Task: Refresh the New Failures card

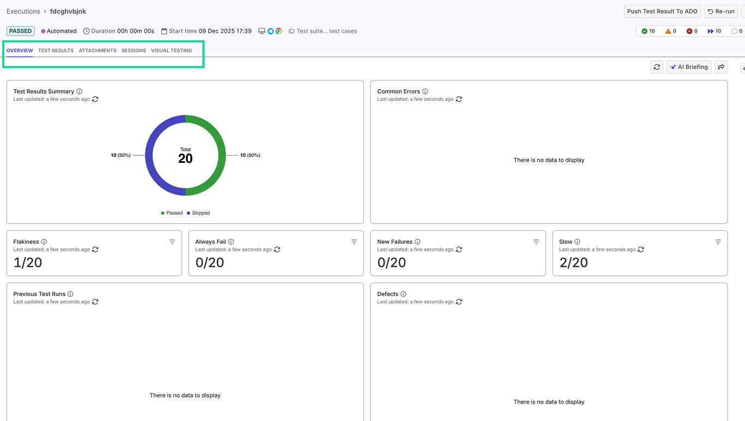Action: point(459,249)
